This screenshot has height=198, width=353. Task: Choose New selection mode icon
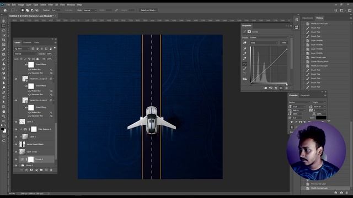click(x=23, y=10)
